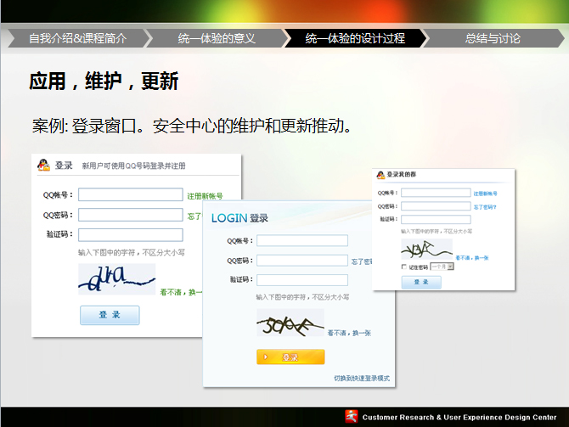
Task: Focus QQ密码 field in 登录我的群 window
Action: tap(436, 206)
